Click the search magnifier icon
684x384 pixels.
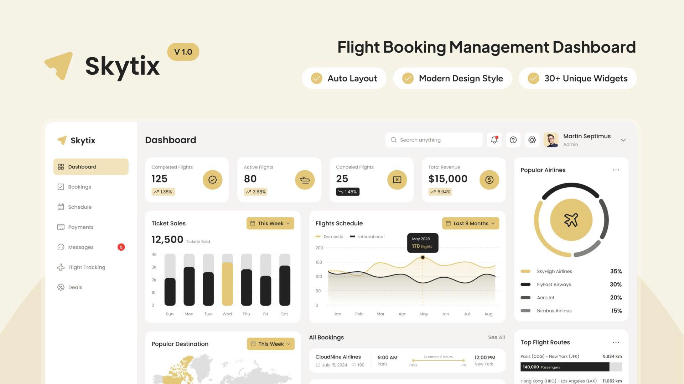click(393, 140)
